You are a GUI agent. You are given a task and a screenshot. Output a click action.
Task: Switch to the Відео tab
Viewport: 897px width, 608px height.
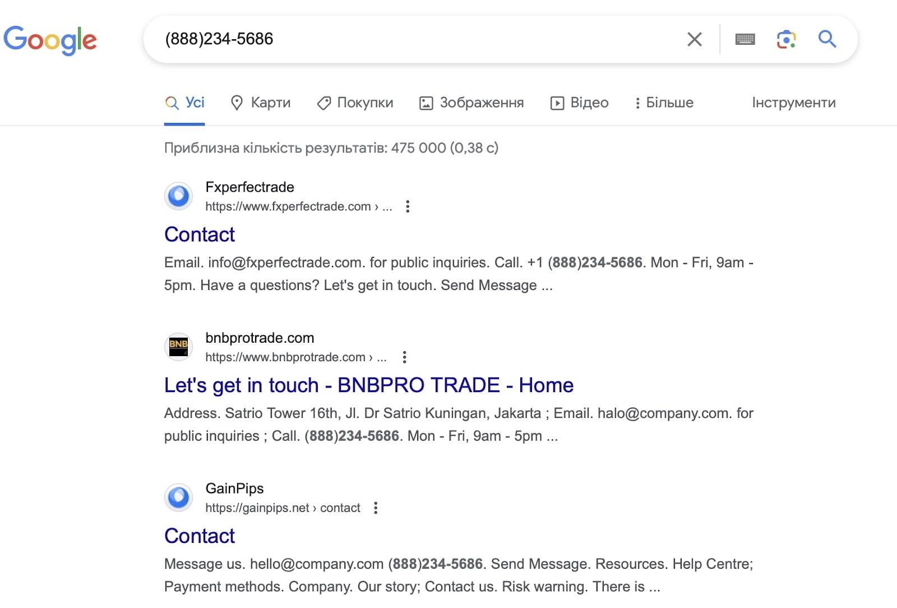click(580, 103)
